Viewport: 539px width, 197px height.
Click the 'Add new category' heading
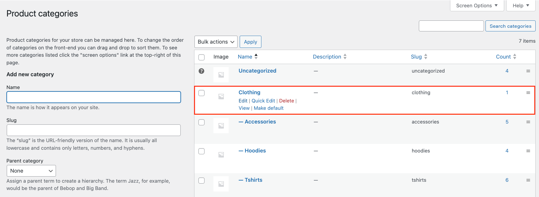pyautogui.click(x=30, y=74)
